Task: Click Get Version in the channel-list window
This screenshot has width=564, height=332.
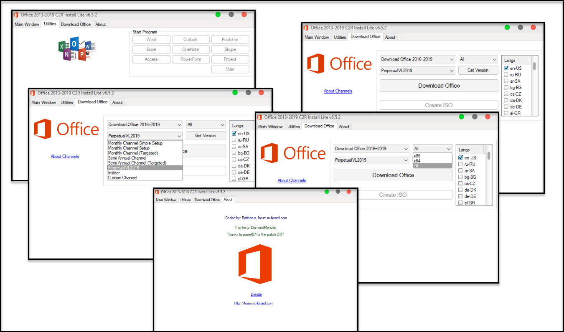Action: coord(206,135)
